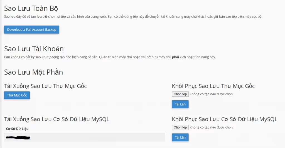This screenshot has width=285, height=148.
Task: Click the full backup description paragraph
Action: pos(133,17)
